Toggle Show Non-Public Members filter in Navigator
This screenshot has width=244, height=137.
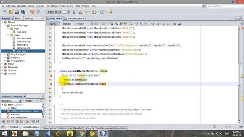pyautogui.click(x=17, y=121)
